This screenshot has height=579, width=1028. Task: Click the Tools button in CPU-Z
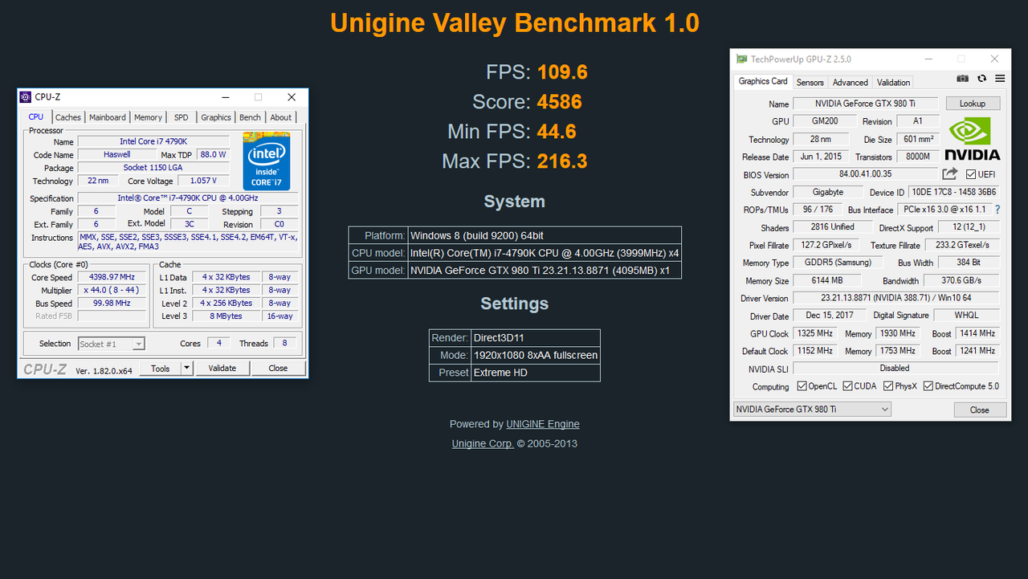click(161, 369)
